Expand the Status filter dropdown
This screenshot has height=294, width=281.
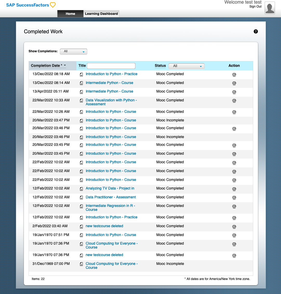coord(186,66)
